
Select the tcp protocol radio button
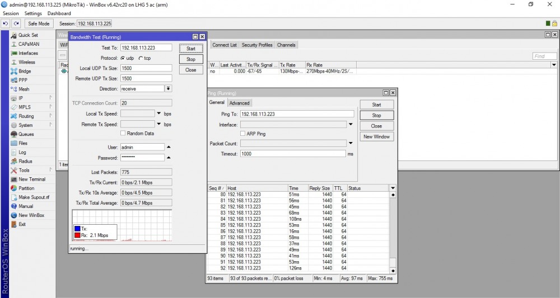coord(140,58)
